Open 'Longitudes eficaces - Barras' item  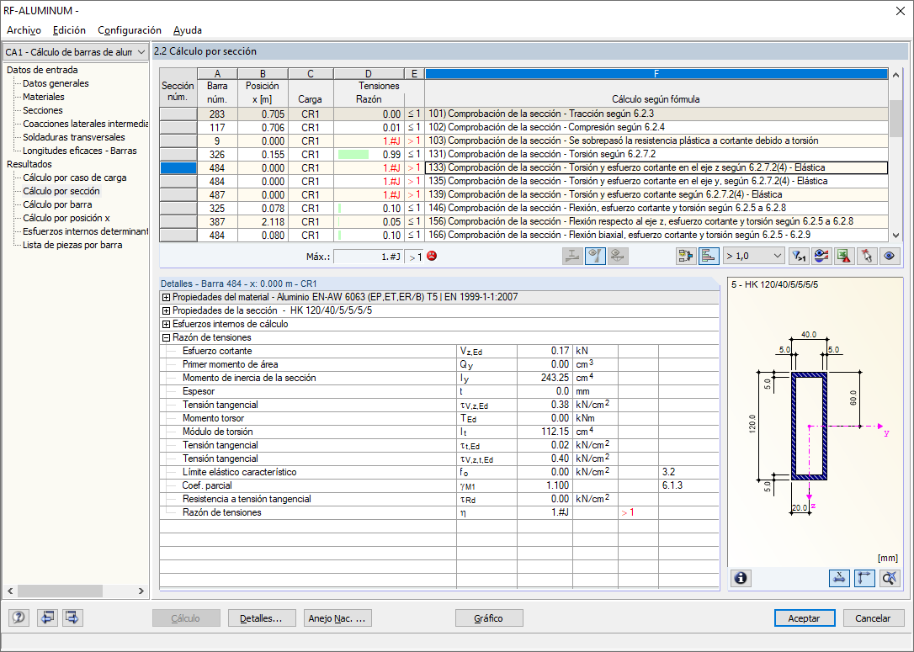[80, 151]
